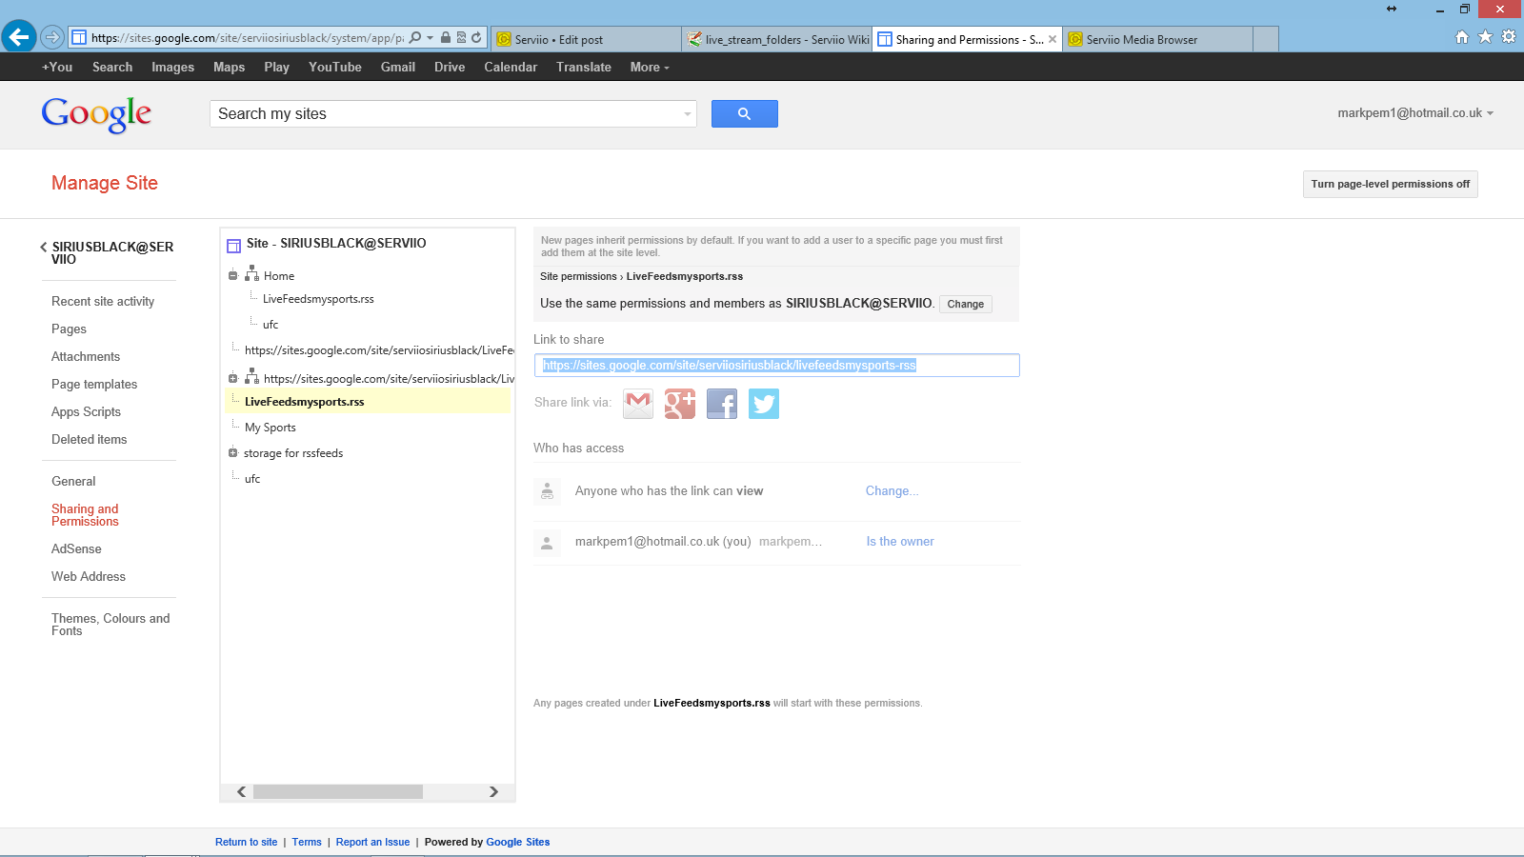Expand the sites.google.com sitemap tree node
1524x857 pixels.
tap(232, 378)
